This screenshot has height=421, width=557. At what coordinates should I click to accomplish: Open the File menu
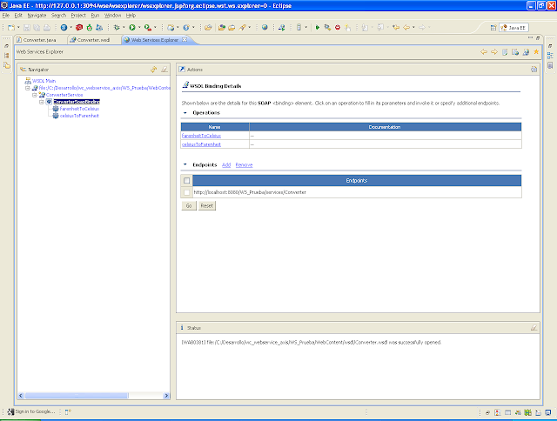[6, 16]
